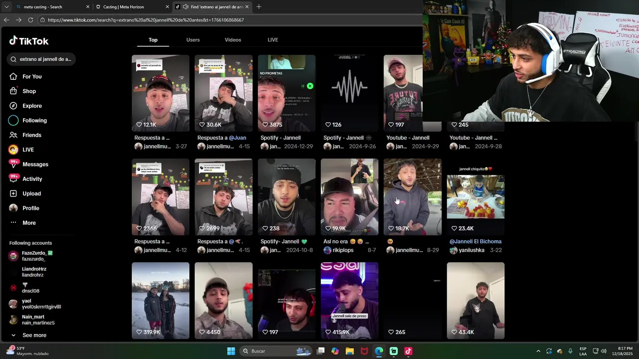Open the McAfee taskbar icon

364,351
